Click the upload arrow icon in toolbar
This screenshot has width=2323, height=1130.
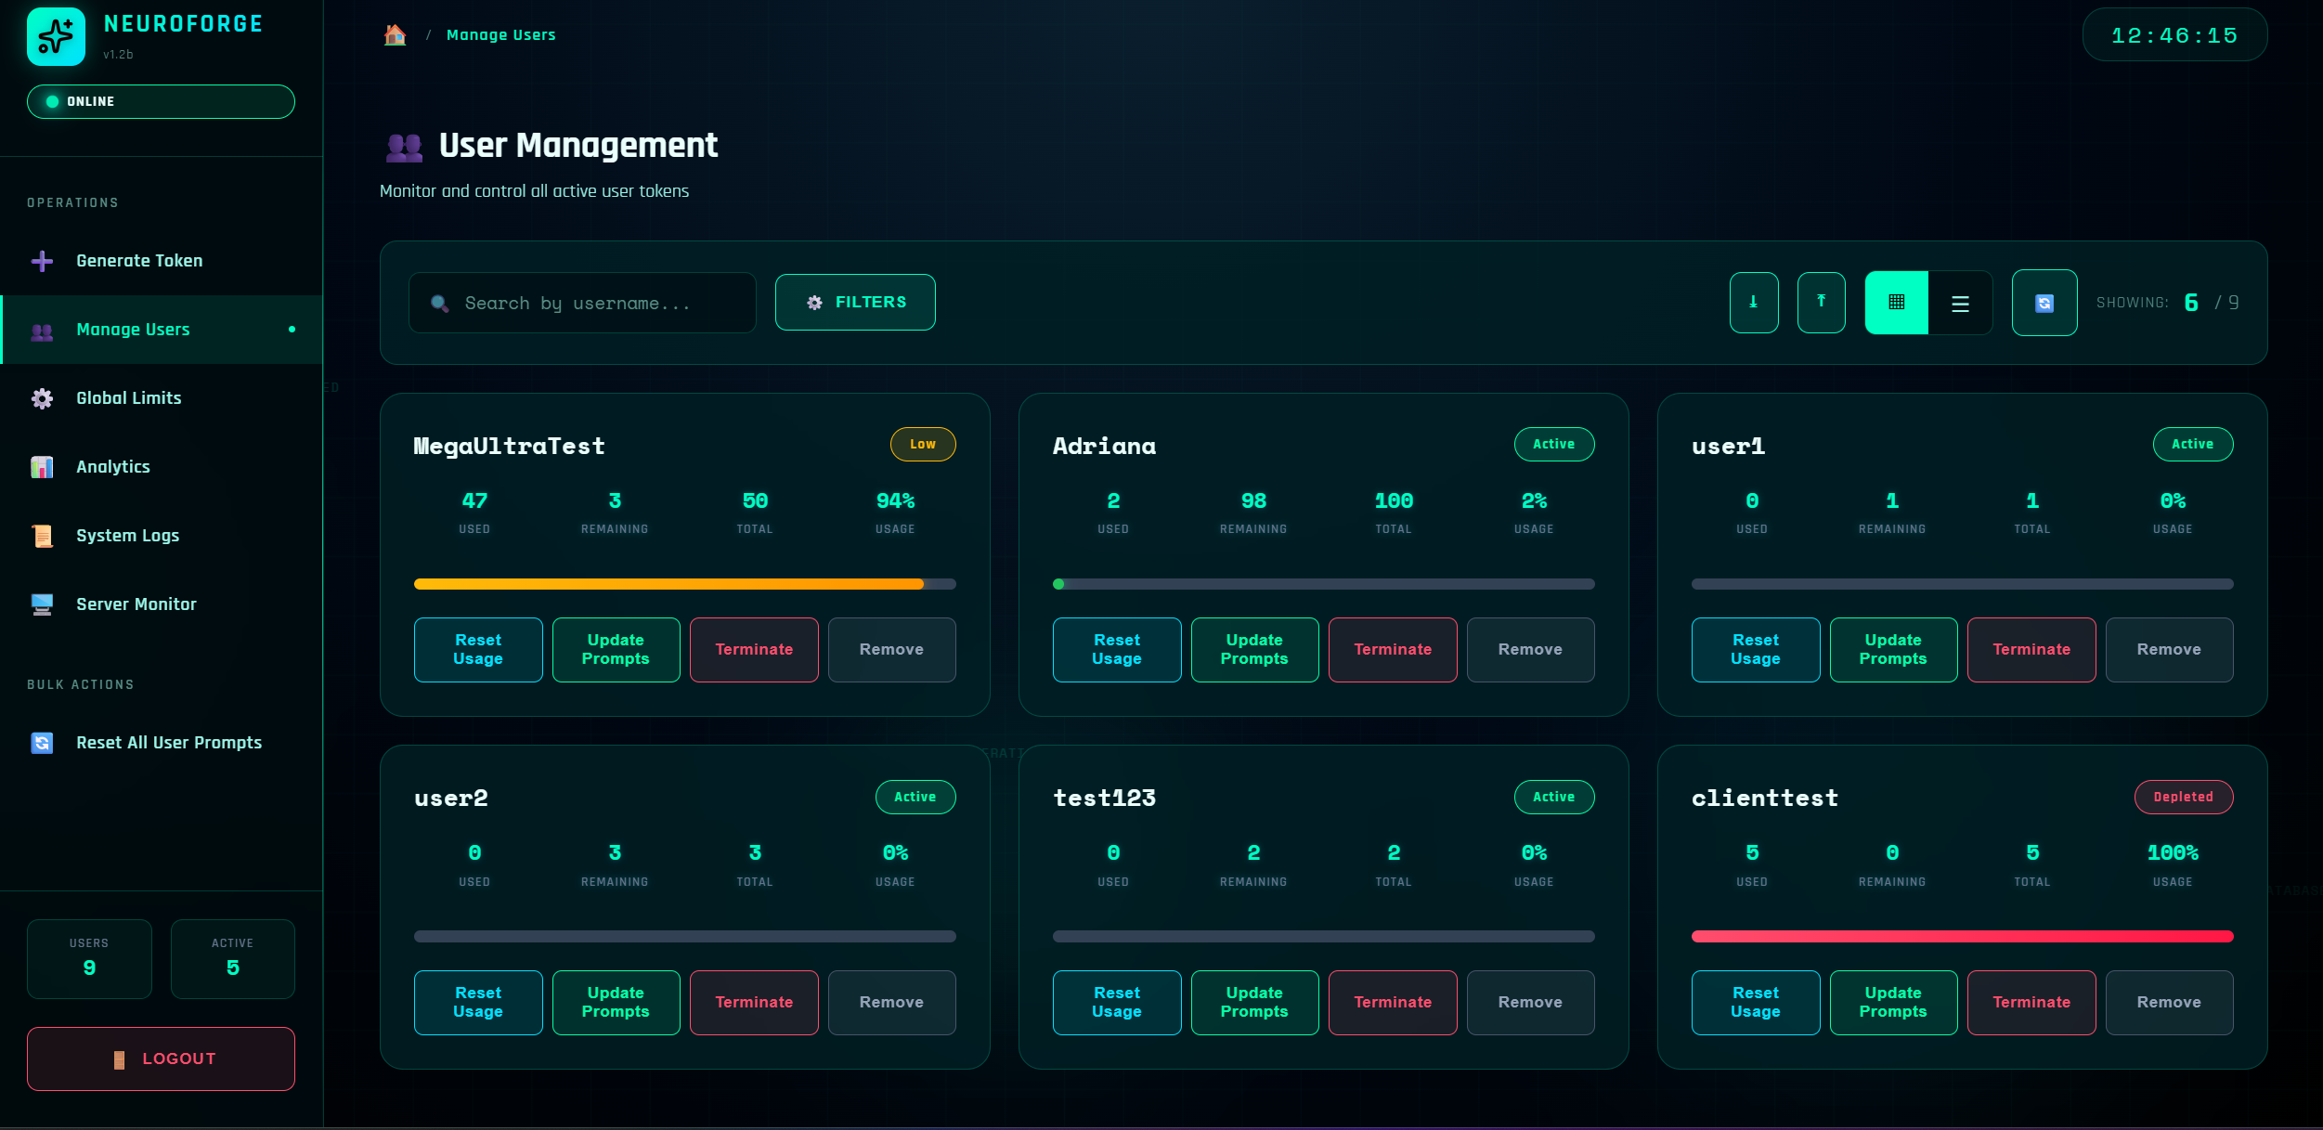click(x=1821, y=303)
